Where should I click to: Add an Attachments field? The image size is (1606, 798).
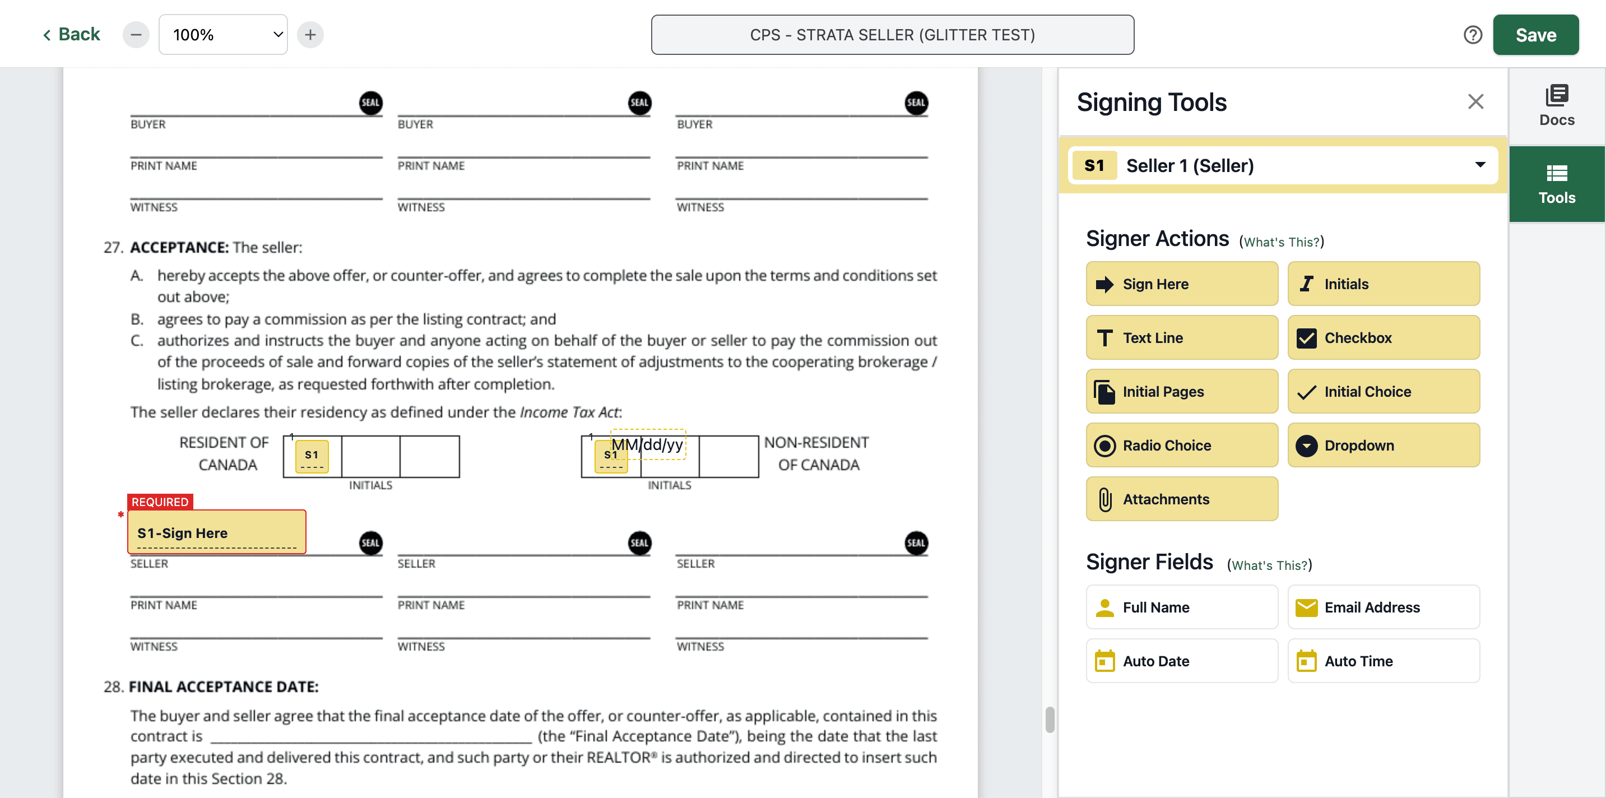point(1181,499)
